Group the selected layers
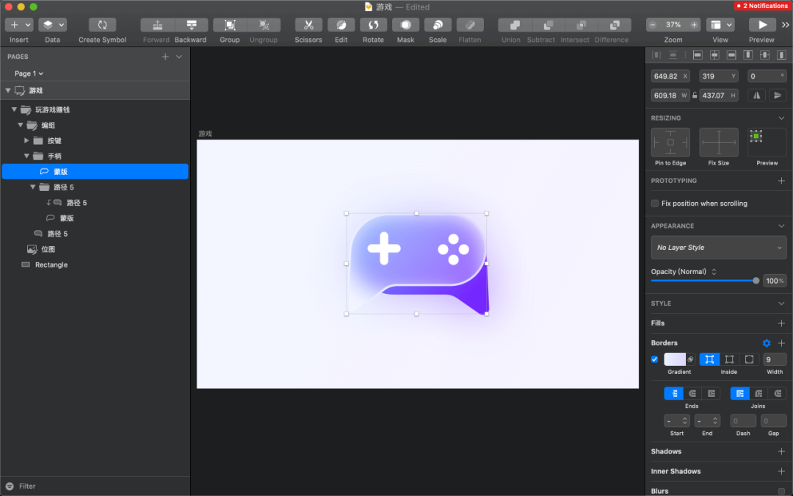 click(230, 25)
